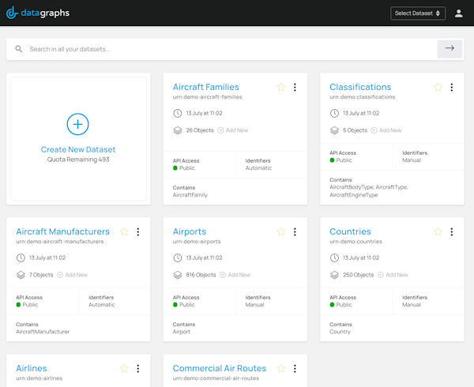This screenshot has width=474, height=387.
Task: Click the search magnifier icon
Action: (x=19, y=49)
